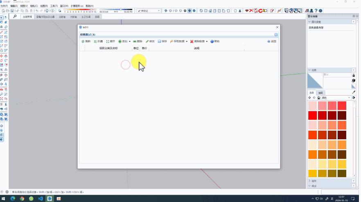The width and height of the screenshot is (361, 202).
Task: Click the magnifier search icon beside scene tabs
Action: 15,17
